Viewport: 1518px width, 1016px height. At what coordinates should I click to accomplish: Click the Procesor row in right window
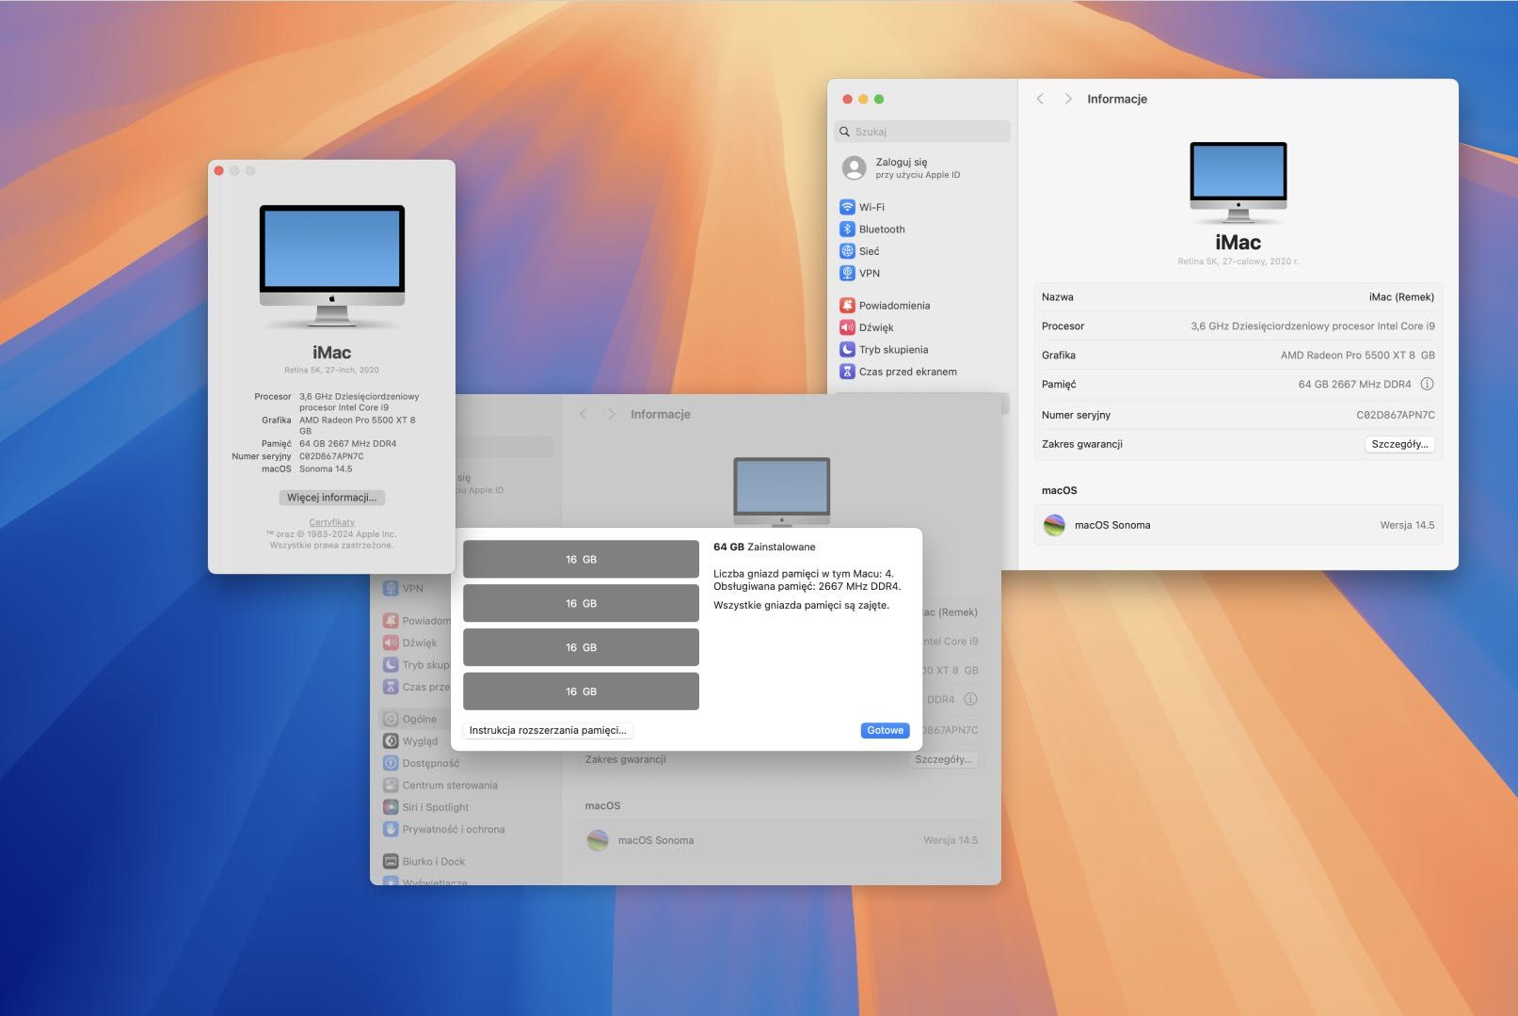pos(1238,326)
